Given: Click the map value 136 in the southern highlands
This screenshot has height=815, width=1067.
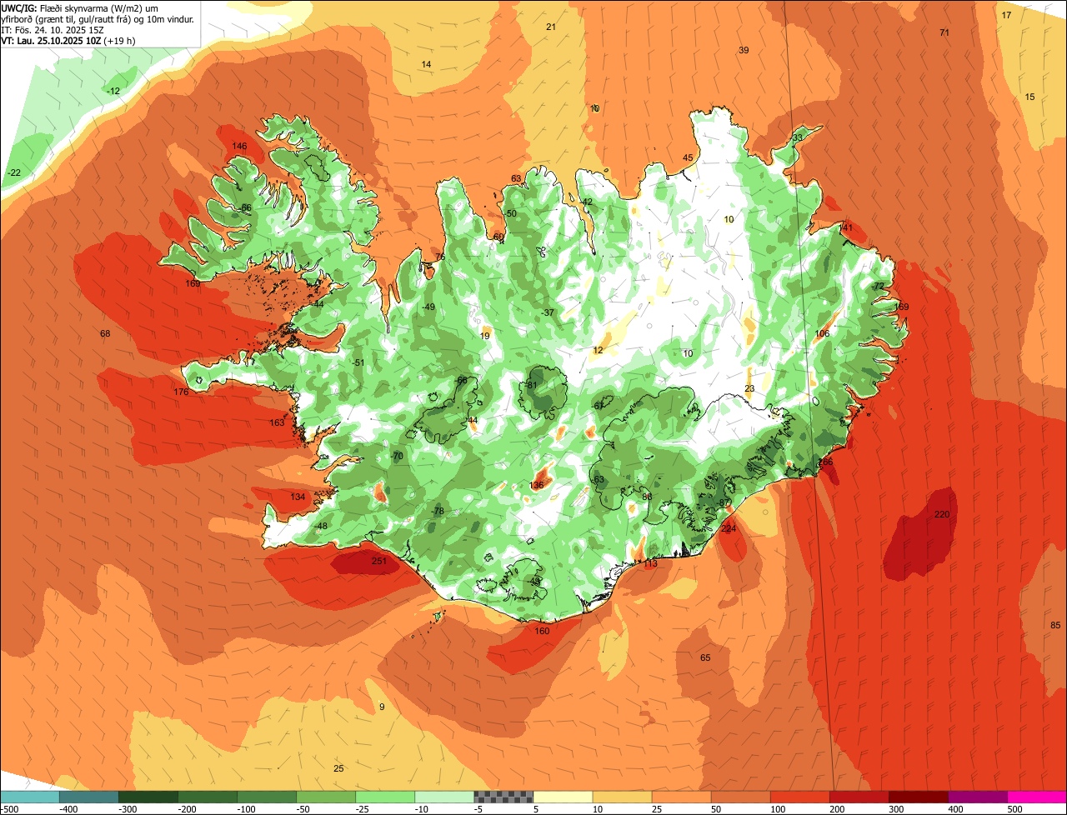Looking at the screenshot, I should [x=537, y=485].
